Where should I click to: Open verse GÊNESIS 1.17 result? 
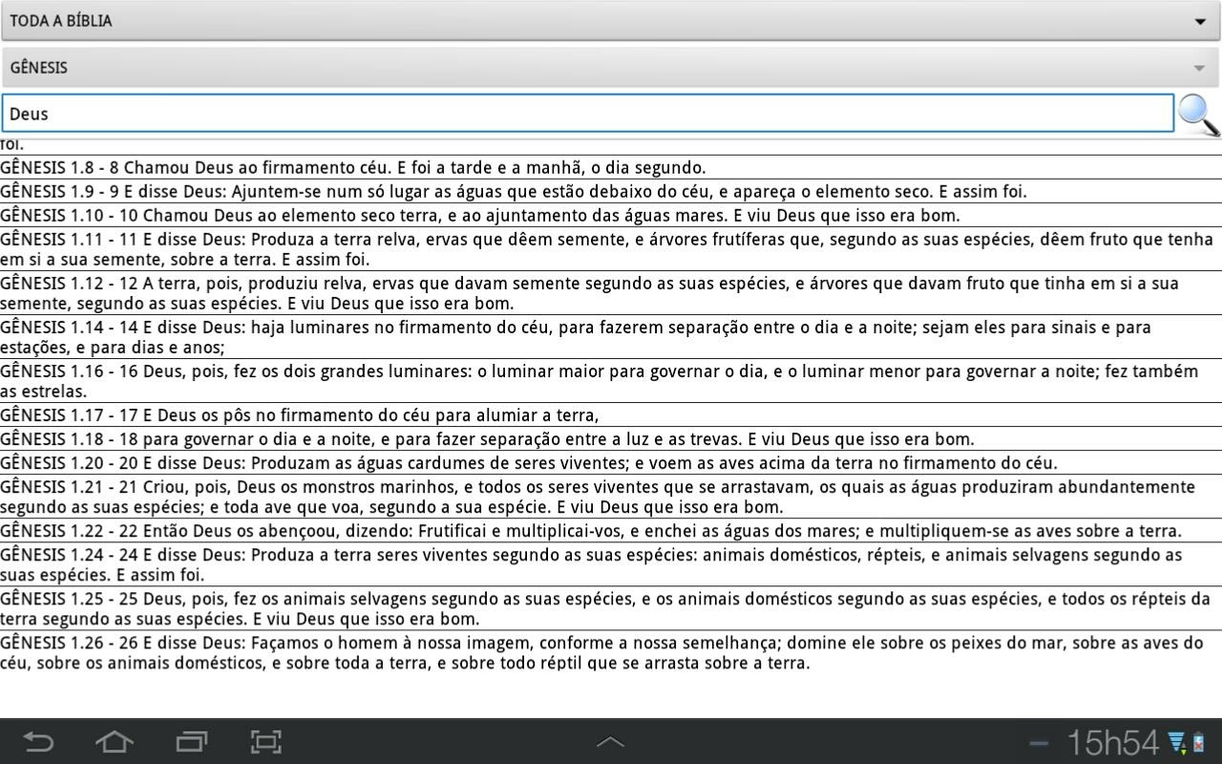coord(611,415)
